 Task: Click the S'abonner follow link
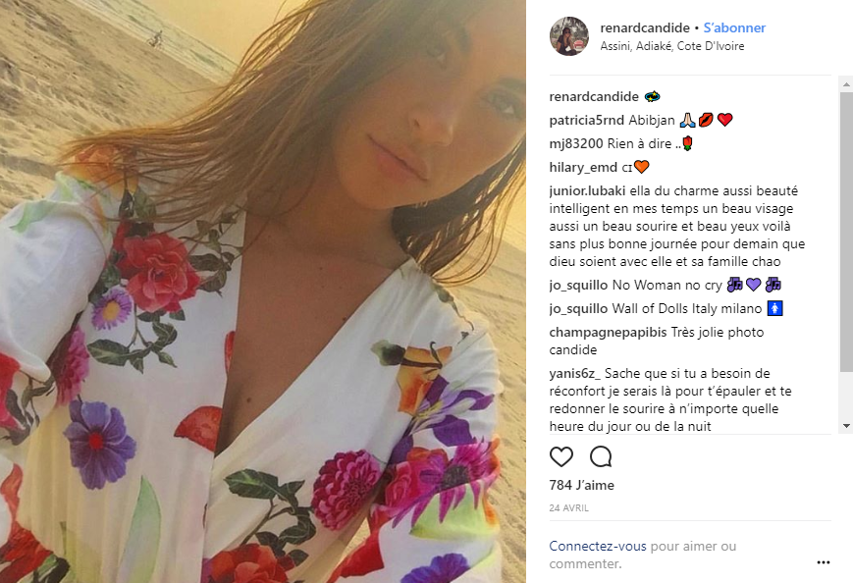[x=734, y=27]
